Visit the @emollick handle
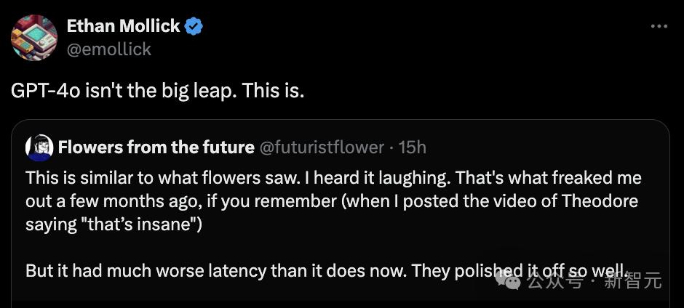This screenshot has width=684, height=308. (x=109, y=49)
